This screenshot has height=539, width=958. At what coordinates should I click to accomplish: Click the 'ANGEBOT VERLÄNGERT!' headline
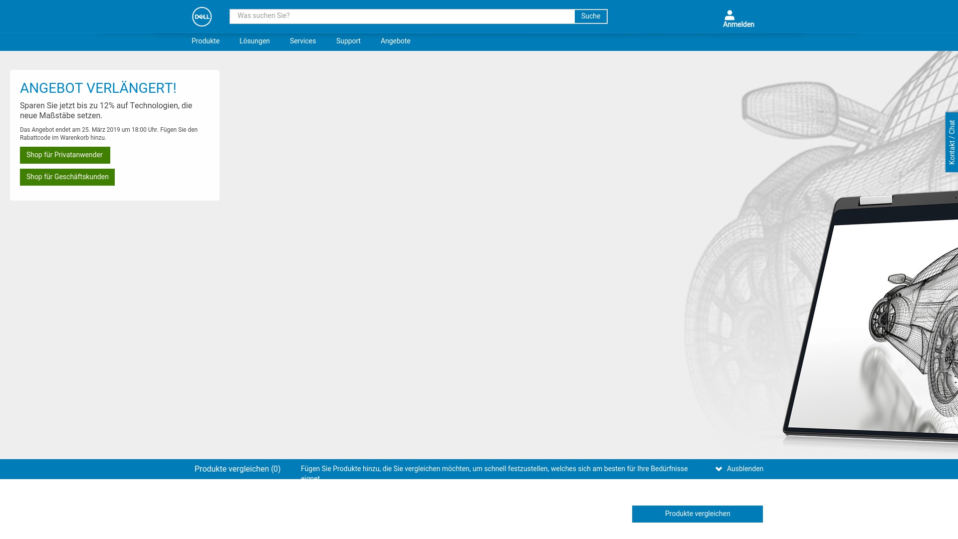(x=98, y=88)
